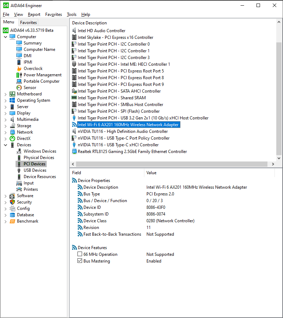Click the Sensor gauge icon
This screenshot has width=283, height=318.
(x=19, y=88)
